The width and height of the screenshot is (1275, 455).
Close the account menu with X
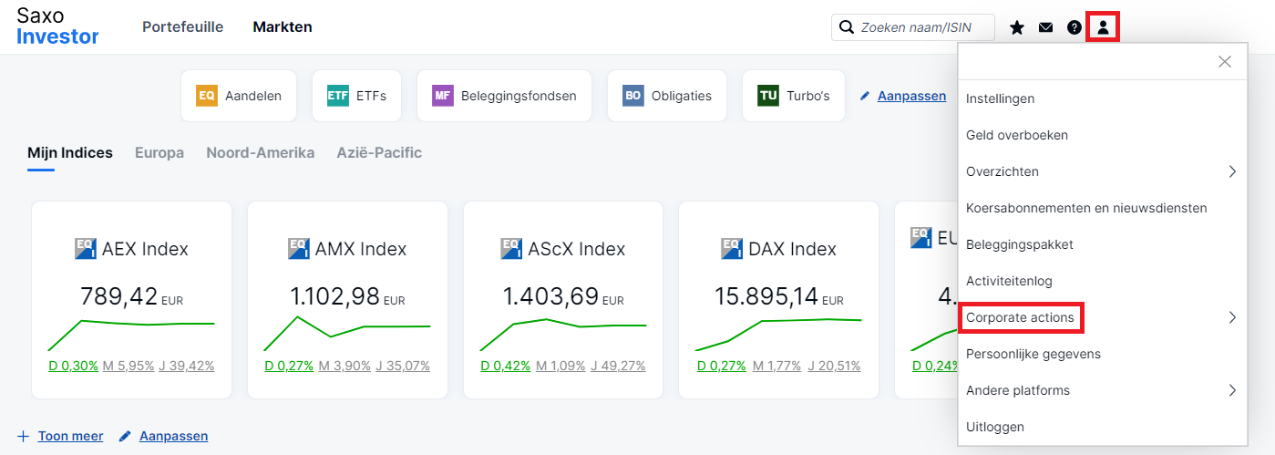click(x=1225, y=61)
